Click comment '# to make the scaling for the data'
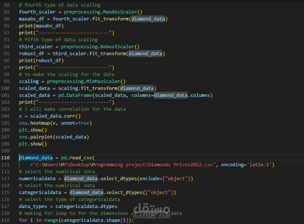This screenshot has height=224, width=304. (x=67, y=74)
